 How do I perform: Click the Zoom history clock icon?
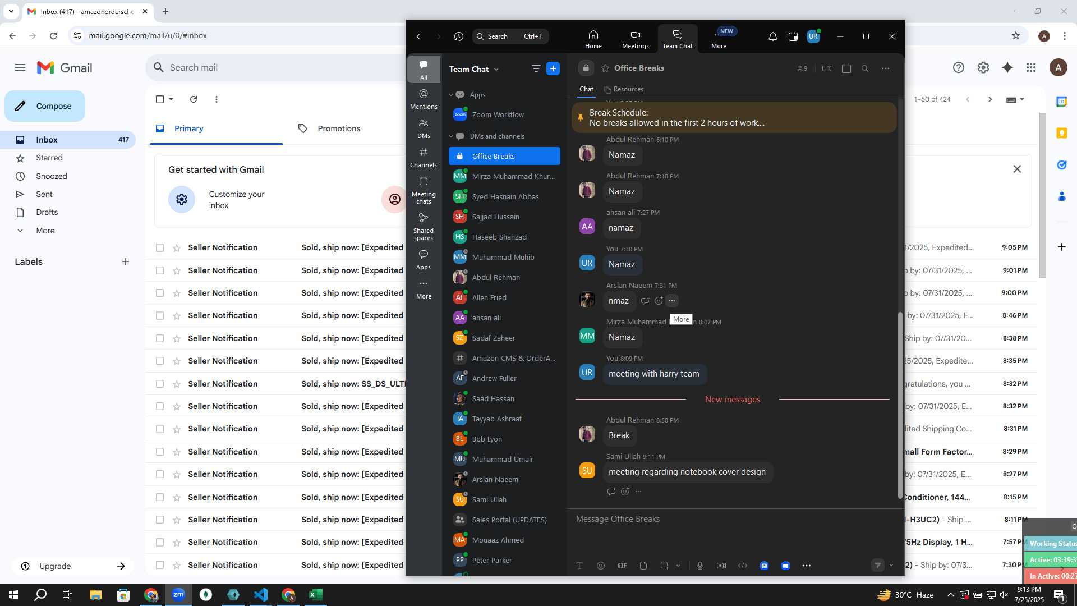click(x=459, y=36)
